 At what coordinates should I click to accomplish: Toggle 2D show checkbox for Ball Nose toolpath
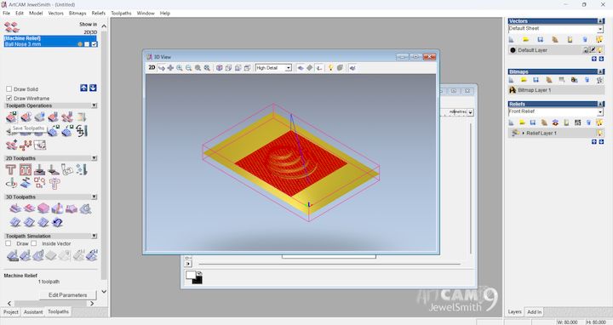point(87,44)
